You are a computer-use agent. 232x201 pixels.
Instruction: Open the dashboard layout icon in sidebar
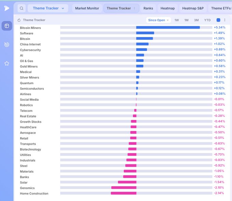[x=7, y=26]
